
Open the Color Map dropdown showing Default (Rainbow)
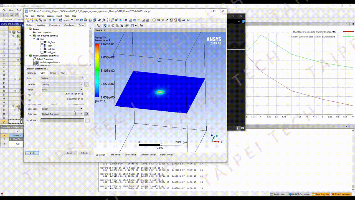[x=62, y=114]
